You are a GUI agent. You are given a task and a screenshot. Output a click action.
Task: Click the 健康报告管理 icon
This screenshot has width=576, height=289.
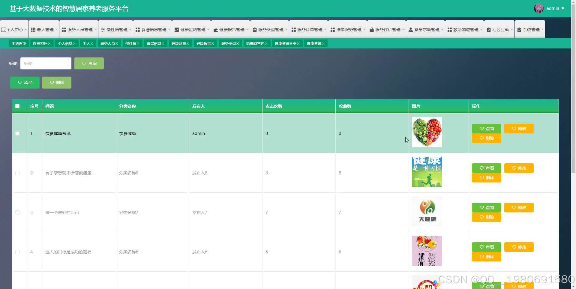click(216, 30)
